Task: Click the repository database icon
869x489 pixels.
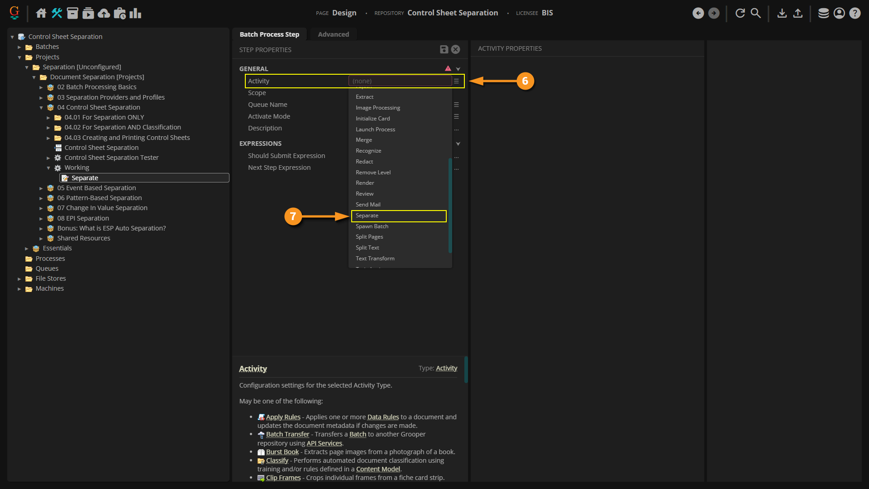Action: [823, 13]
